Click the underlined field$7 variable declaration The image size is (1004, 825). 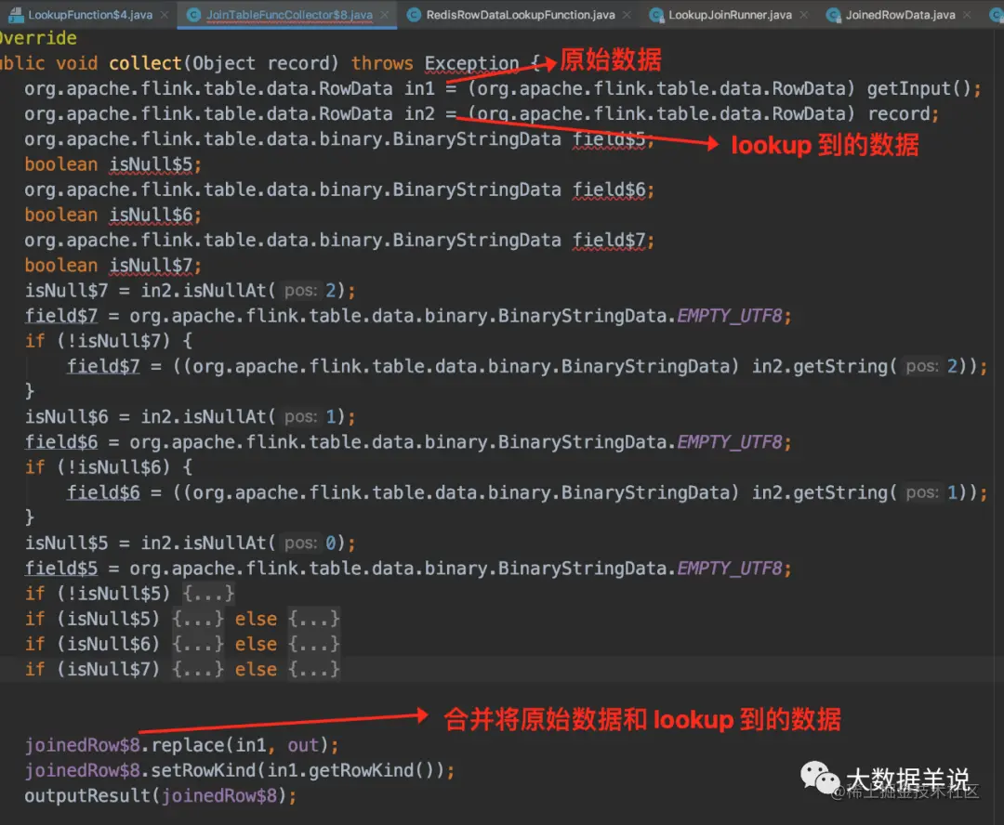coord(61,315)
